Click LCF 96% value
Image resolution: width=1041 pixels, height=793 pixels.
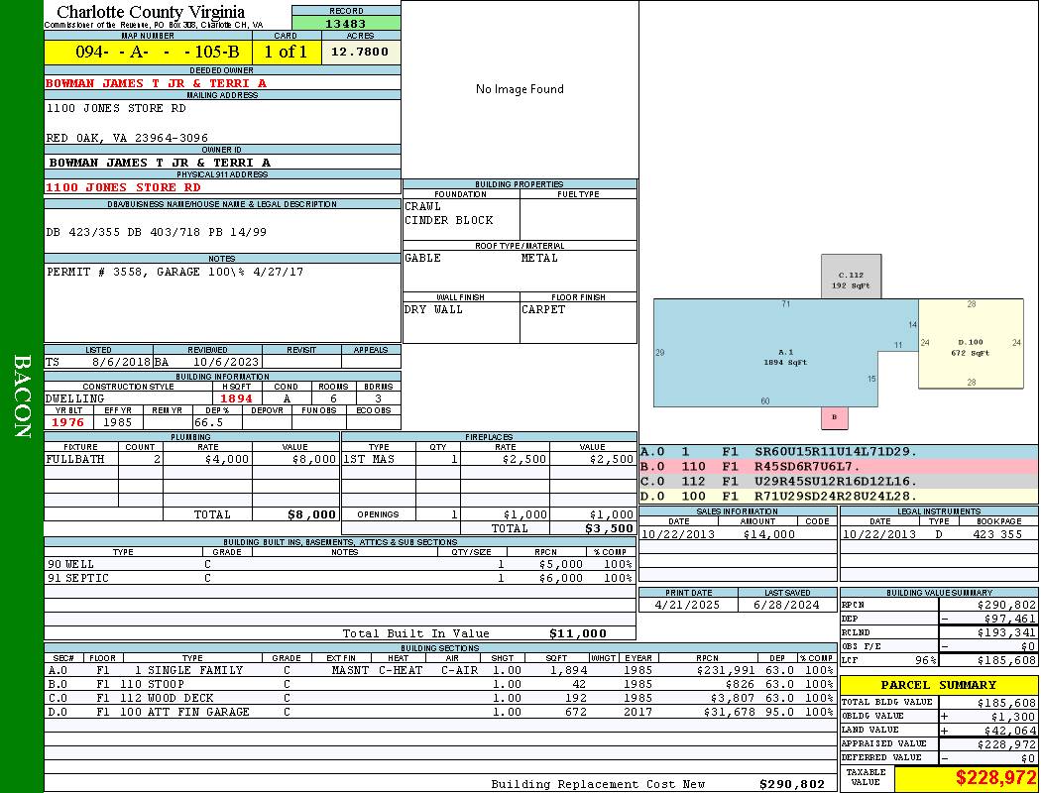(925, 660)
